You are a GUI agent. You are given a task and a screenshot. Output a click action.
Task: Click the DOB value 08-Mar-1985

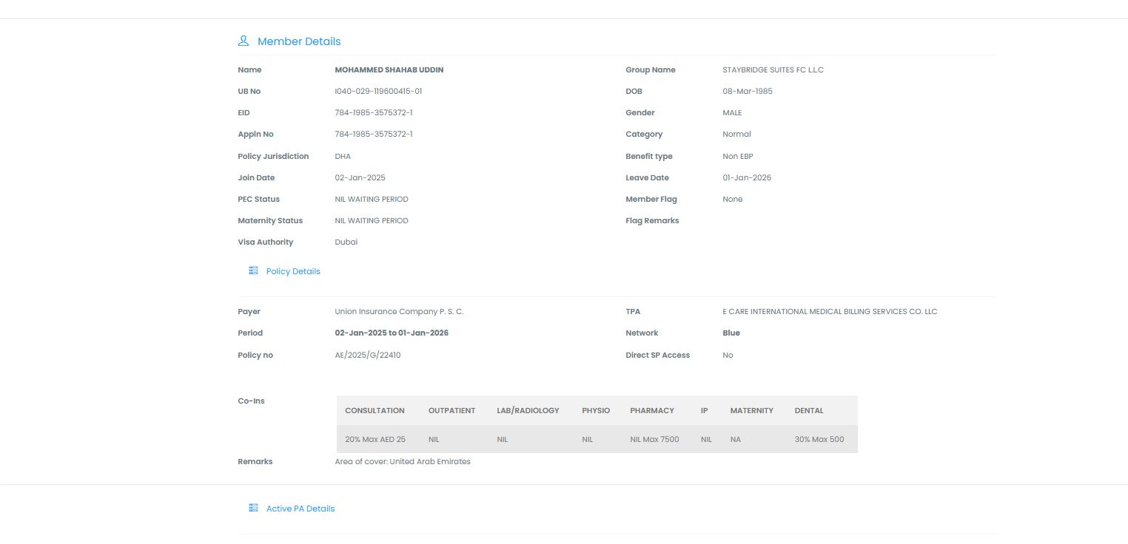[748, 91]
